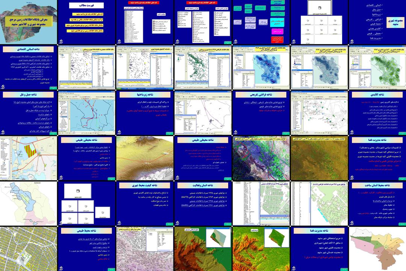Select population database GIS slide 'بانک اطلاعات جمعیتی'
The height and width of the screenshot is (271, 406).
(86, 67)
